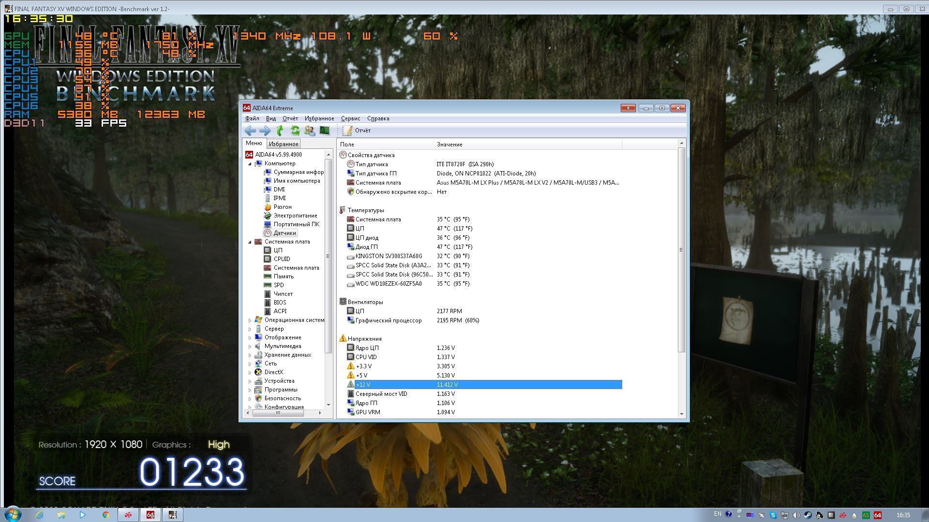
Task: Click the blue Back arrow in AIDA64 toolbar
Action: tap(250, 130)
